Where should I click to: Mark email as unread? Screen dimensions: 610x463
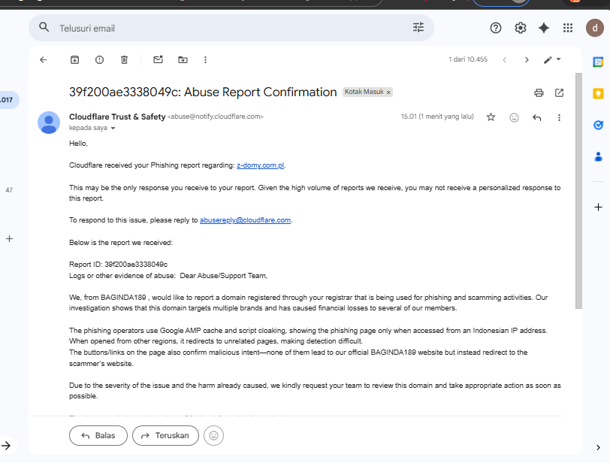click(158, 59)
